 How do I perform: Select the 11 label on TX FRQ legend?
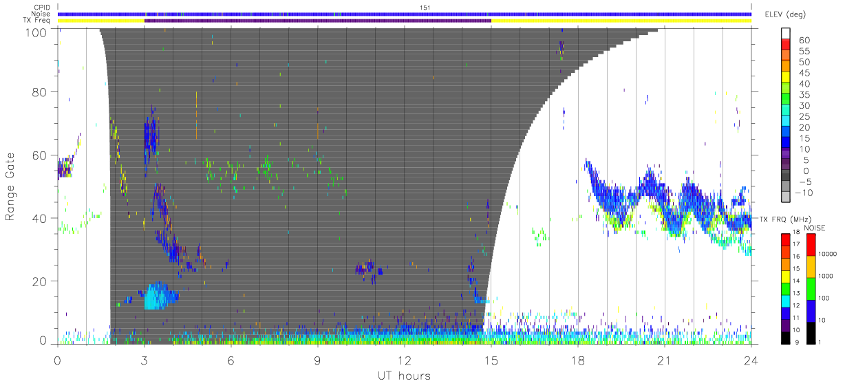(795, 318)
